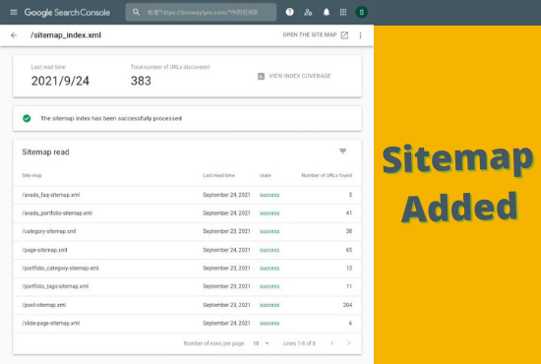
Task: Go to next page of sitemaps
Action: (x=349, y=343)
